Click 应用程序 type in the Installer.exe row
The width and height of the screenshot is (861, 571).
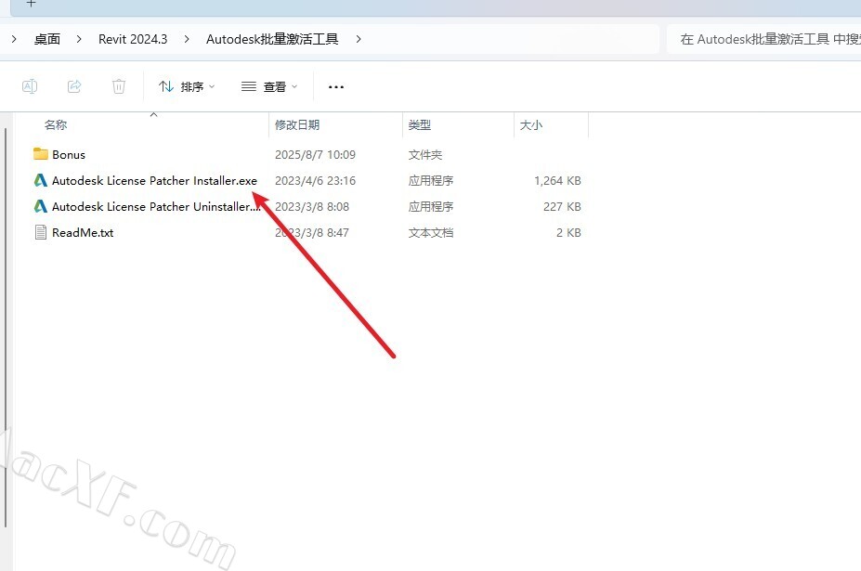[x=431, y=180]
